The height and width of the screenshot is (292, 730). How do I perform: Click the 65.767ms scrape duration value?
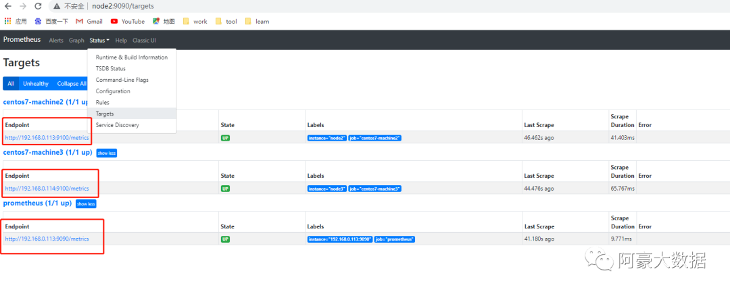point(623,189)
